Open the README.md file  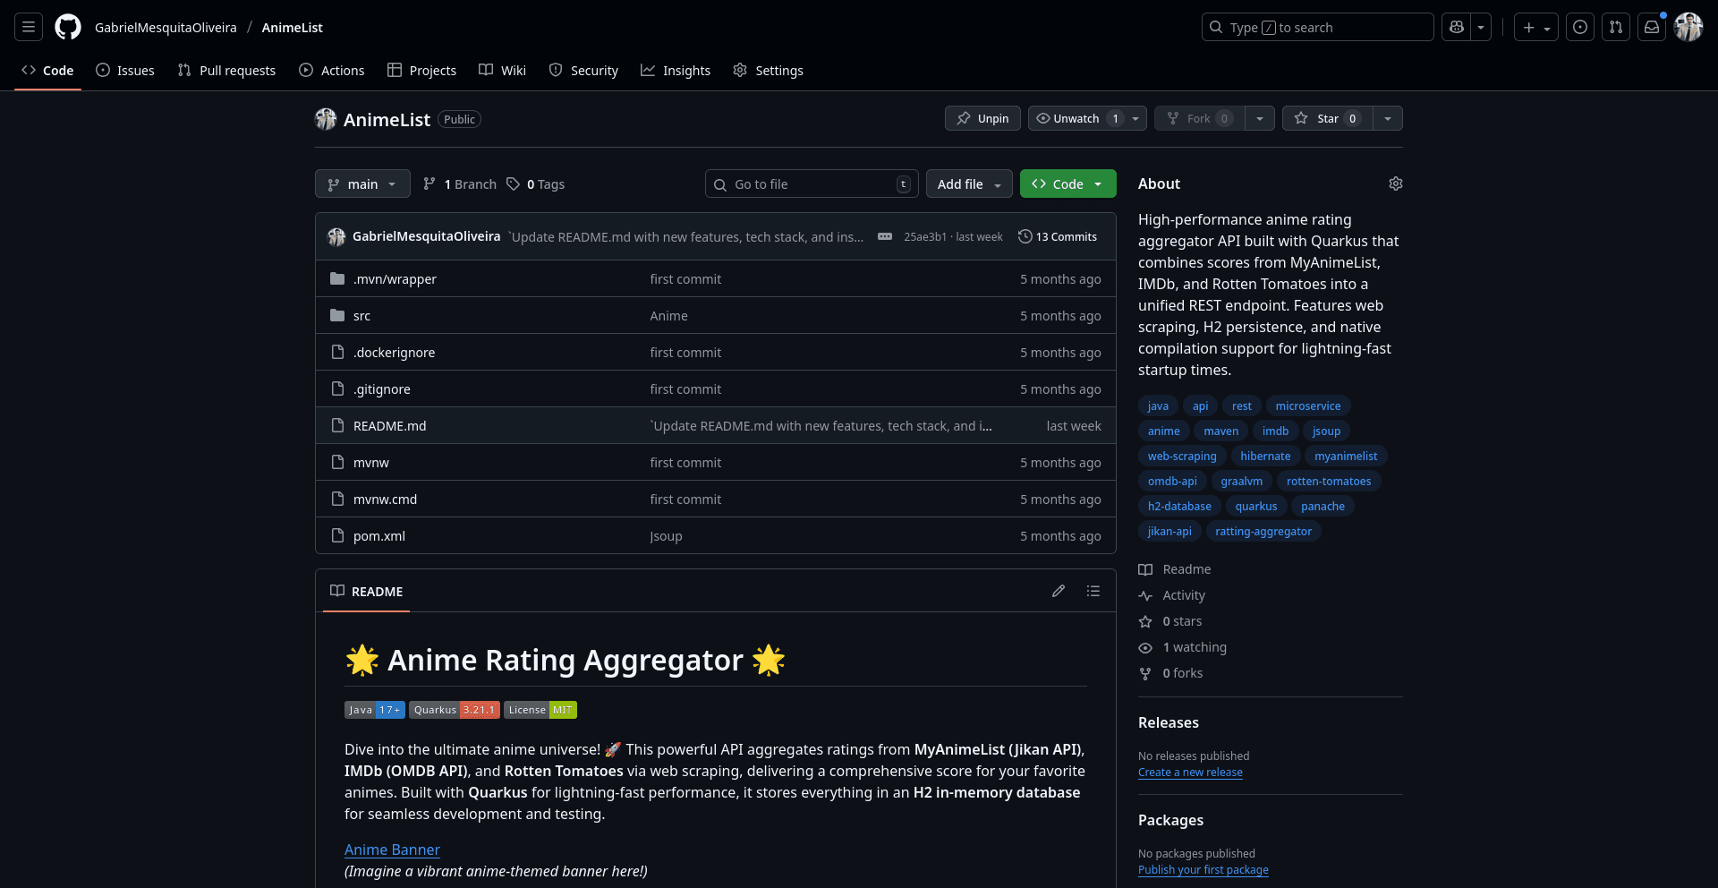click(x=389, y=426)
